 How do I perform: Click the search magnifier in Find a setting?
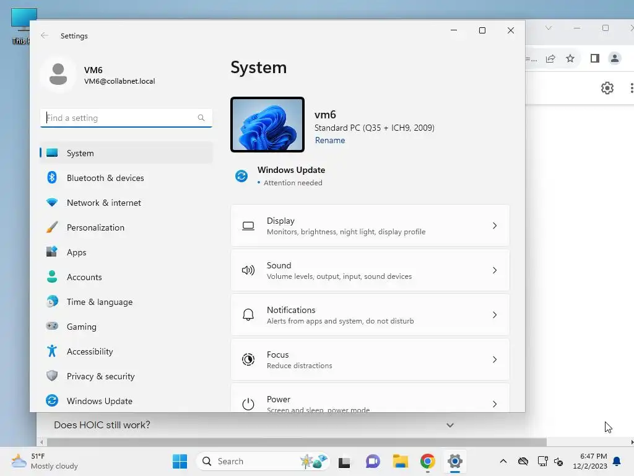[201, 118]
